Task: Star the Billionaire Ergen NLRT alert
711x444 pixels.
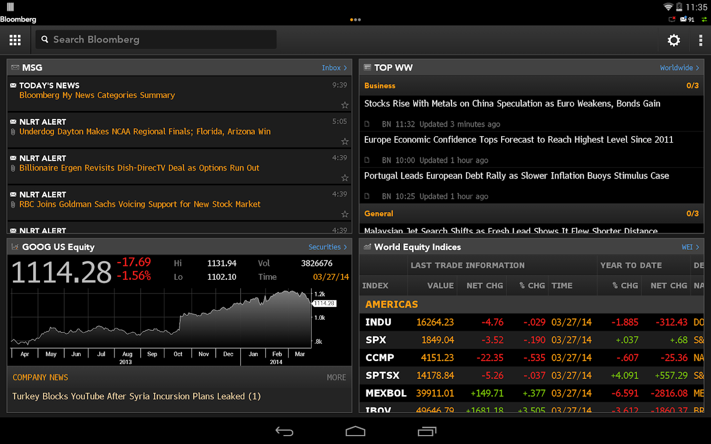Action: (345, 178)
